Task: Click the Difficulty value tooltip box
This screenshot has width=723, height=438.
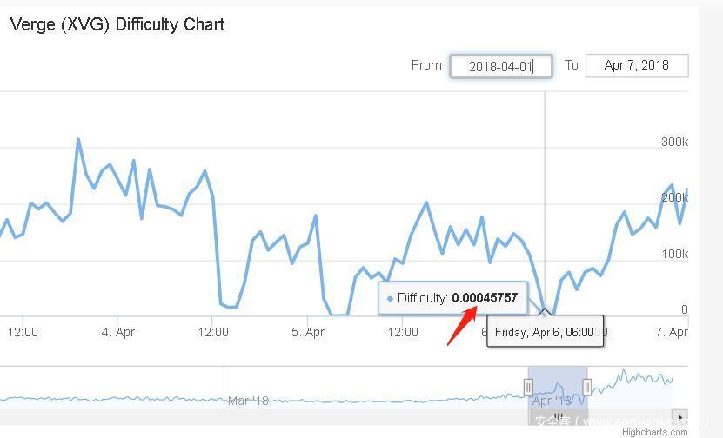Action: [x=452, y=298]
